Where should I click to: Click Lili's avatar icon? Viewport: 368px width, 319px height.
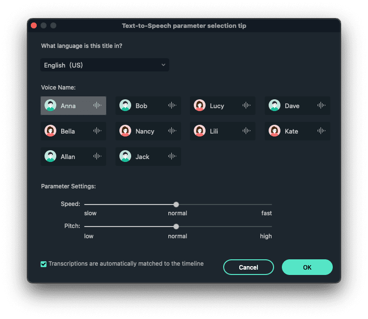coord(200,131)
